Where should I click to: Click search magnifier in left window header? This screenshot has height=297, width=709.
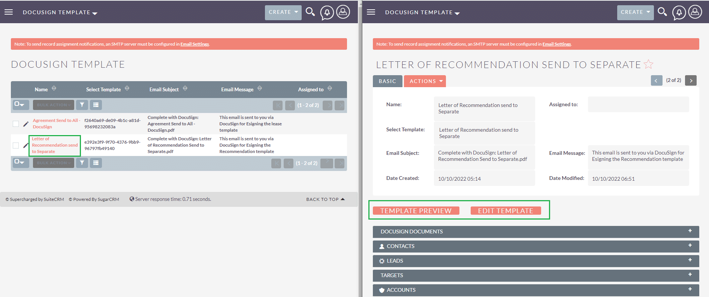pyautogui.click(x=310, y=12)
